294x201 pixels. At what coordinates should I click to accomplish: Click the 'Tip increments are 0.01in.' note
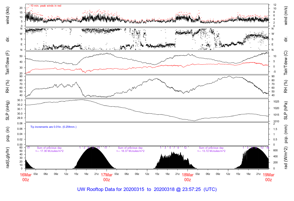click(53, 127)
